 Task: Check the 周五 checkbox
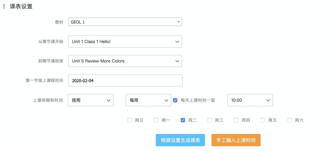[x=263, y=120]
